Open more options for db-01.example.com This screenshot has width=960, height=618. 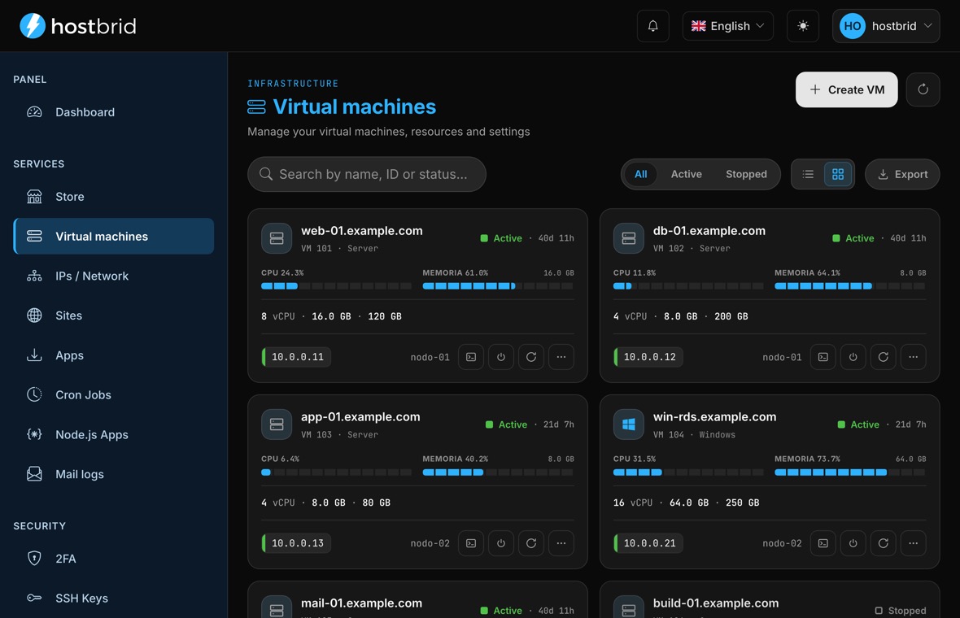913,357
